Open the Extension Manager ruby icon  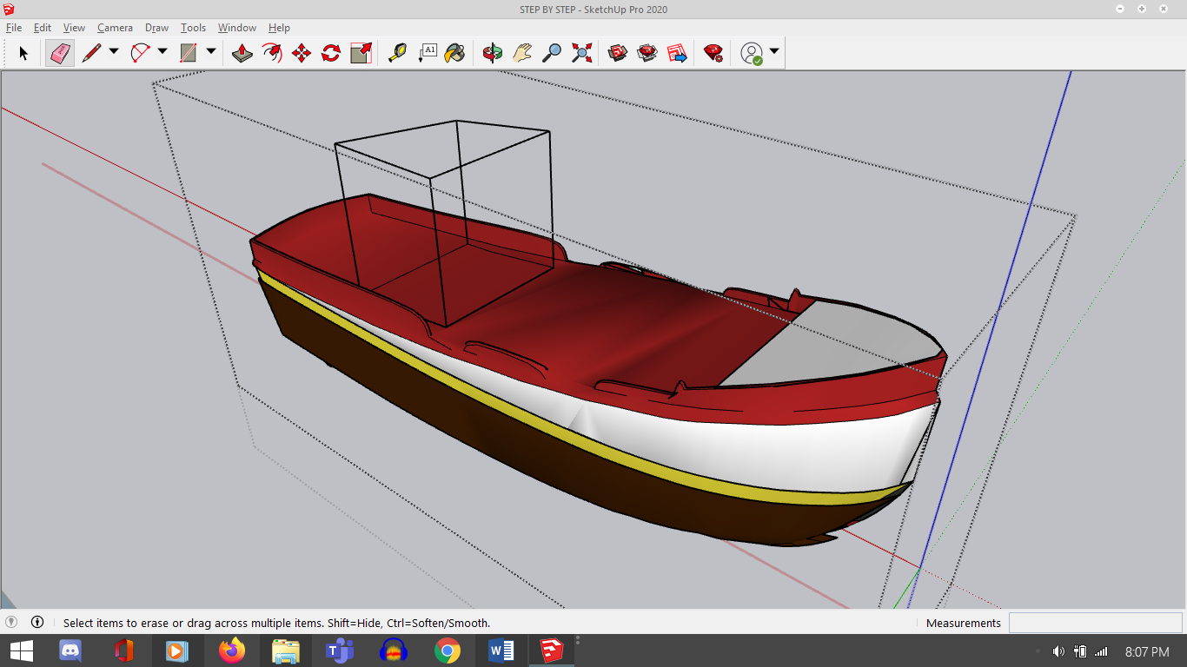pos(713,53)
